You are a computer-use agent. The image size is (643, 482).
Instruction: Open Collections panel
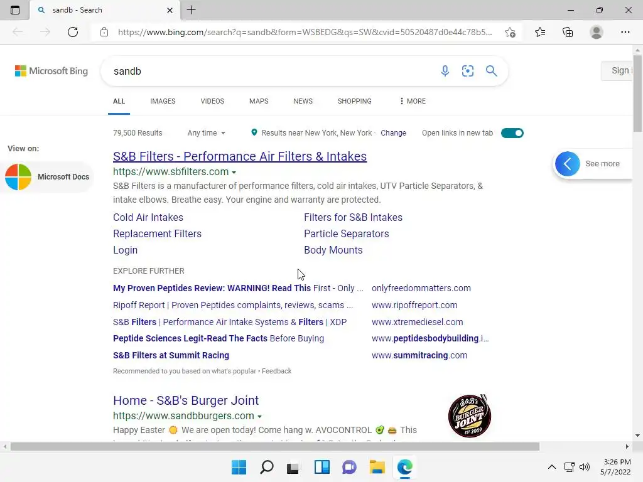tap(568, 32)
